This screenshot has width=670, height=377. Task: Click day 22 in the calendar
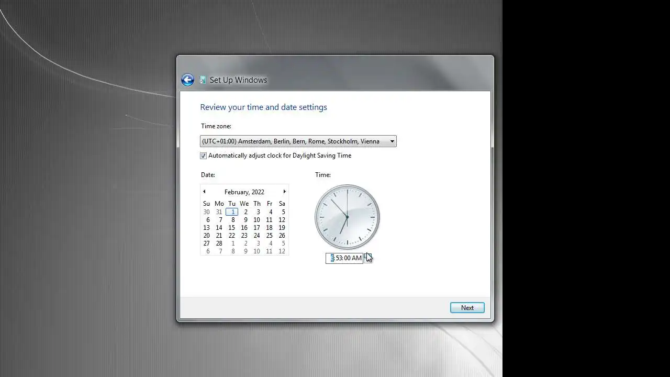[232, 236]
